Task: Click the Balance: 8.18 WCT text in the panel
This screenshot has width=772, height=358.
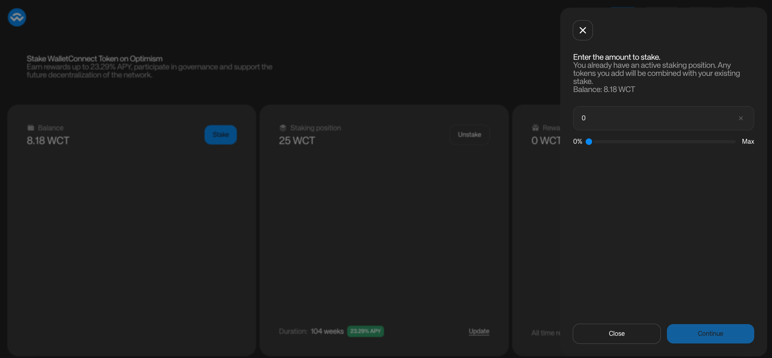Action: (x=604, y=90)
